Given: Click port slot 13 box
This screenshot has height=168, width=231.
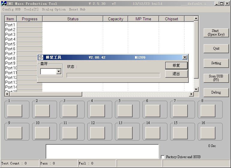Looking at the screenshot, I should 125,133.
